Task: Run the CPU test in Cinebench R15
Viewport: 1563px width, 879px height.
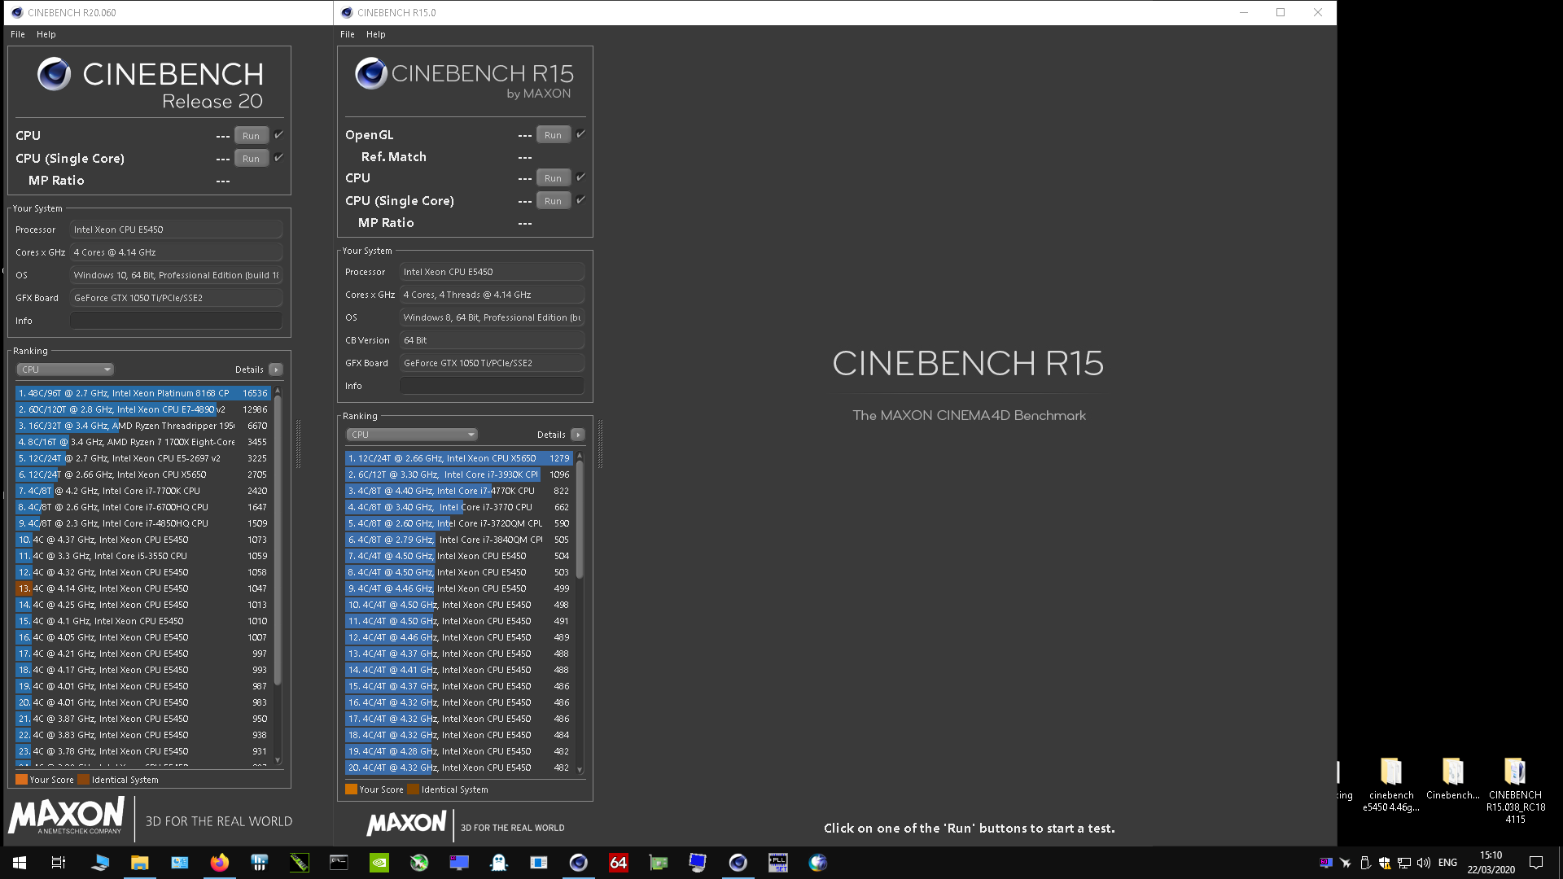Action: 554,178
